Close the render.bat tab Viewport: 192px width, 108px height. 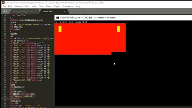65,11
